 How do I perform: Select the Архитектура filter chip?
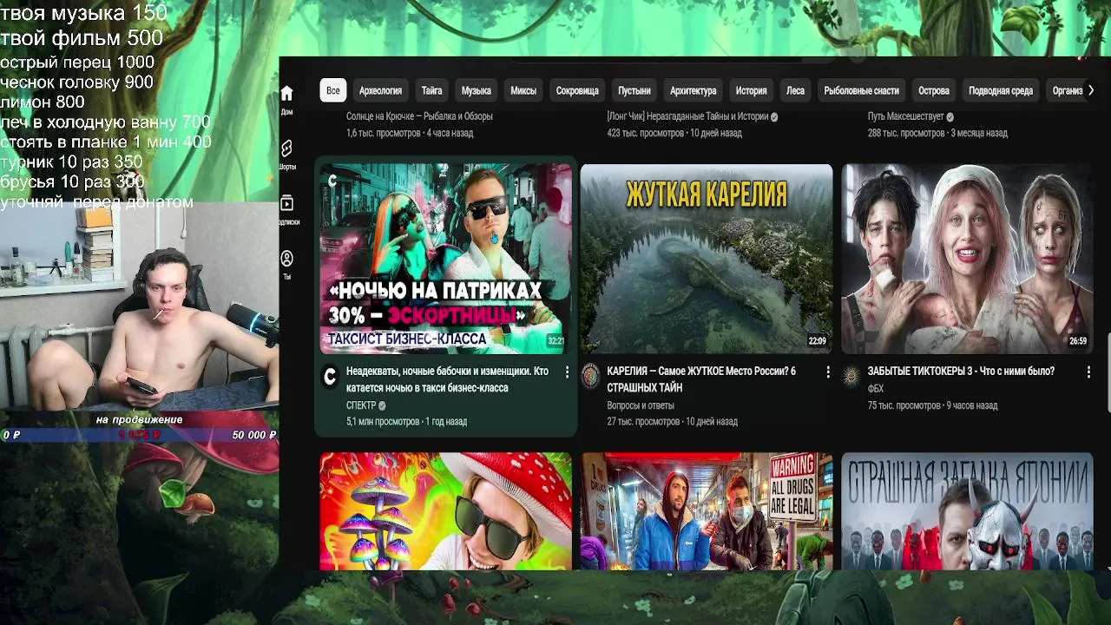tap(693, 90)
